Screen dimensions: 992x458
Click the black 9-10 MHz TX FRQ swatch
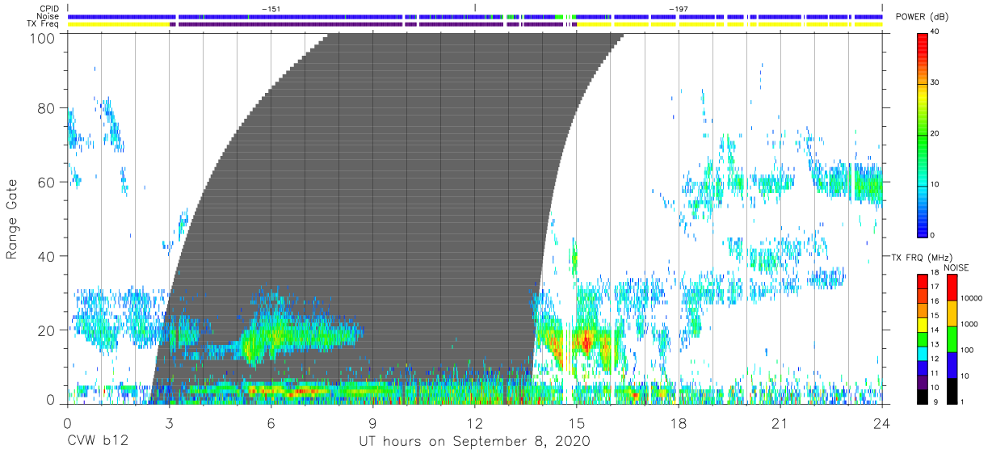click(923, 397)
